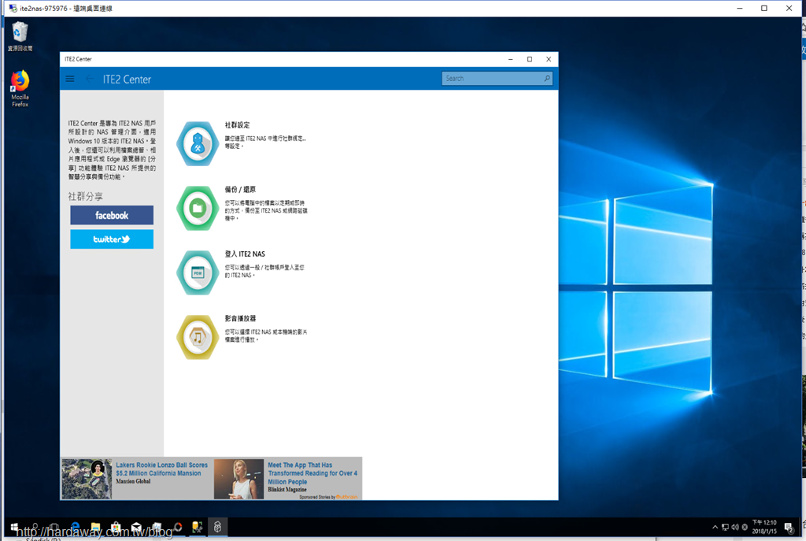Open the network status tray icon
Viewport: 806px width, 541px height.
(x=725, y=527)
